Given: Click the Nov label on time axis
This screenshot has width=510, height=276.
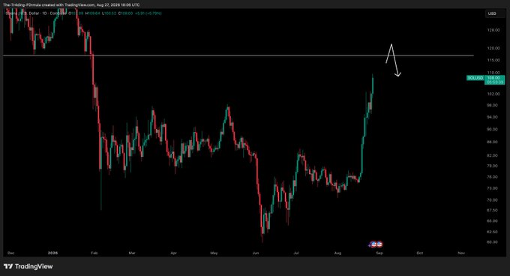Looking at the screenshot, I should pos(461,253).
